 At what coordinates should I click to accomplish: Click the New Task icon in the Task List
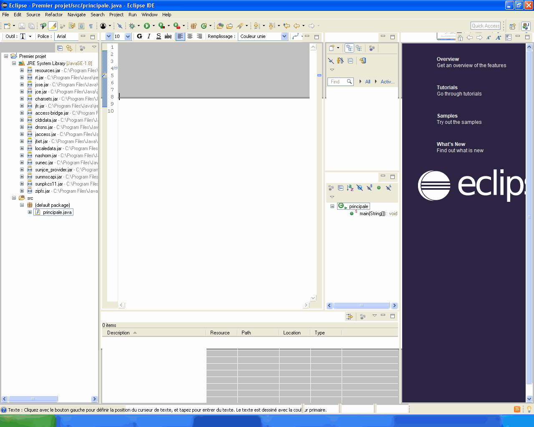pyautogui.click(x=332, y=48)
